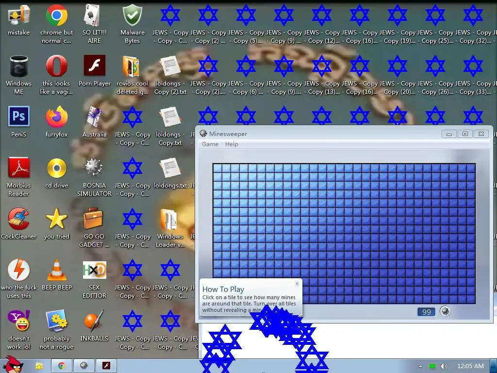
Task: Select the 'BEEP BEEP' VLC cone icon
Action: (56, 275)
